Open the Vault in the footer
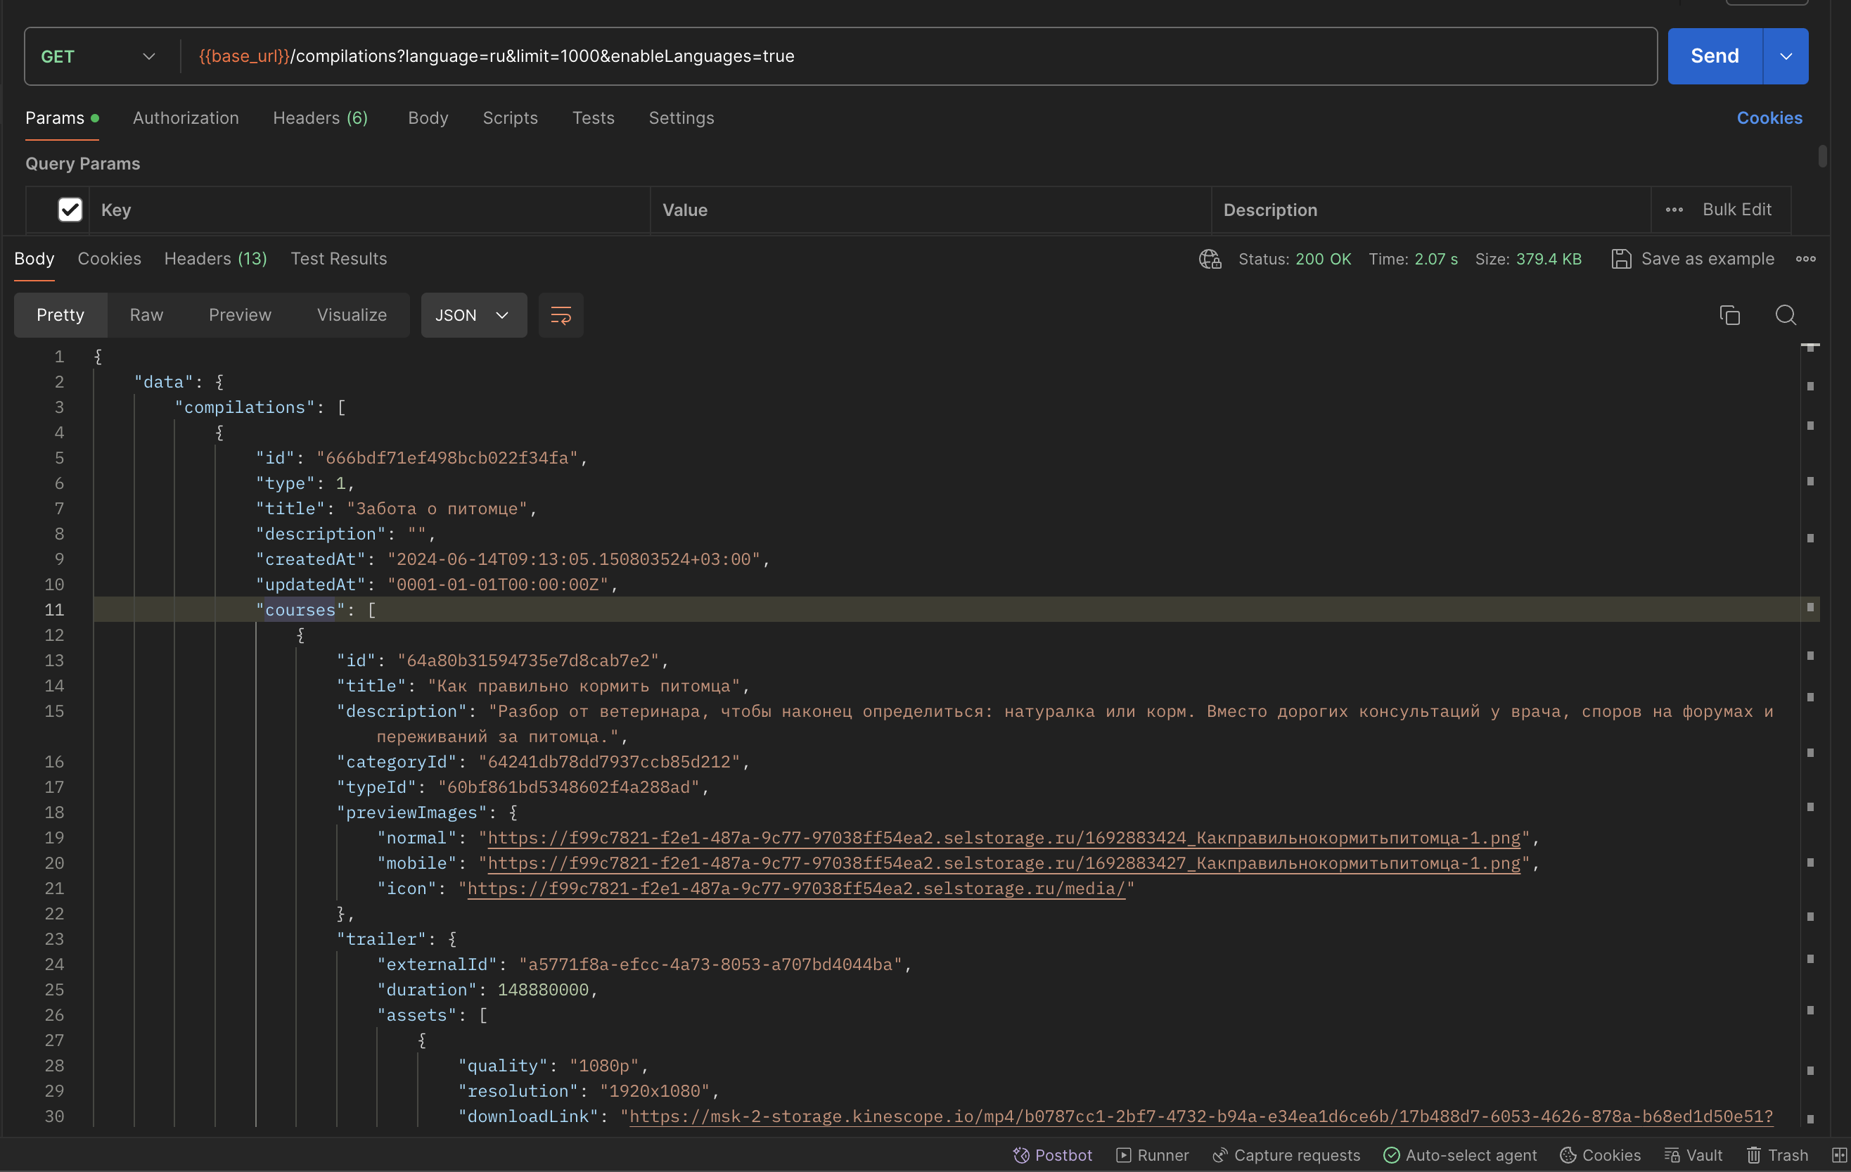Viewport: 1851px width, 1172px height. (x=1693, y=1155)
